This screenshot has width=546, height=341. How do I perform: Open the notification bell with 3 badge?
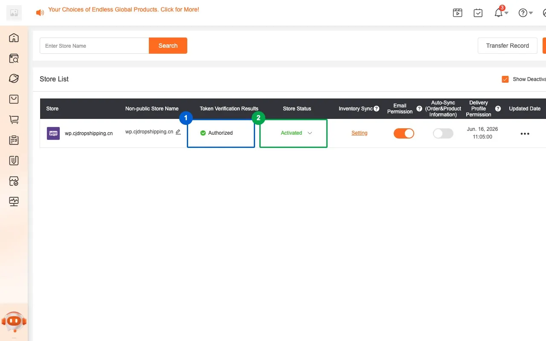pos(499,12)
